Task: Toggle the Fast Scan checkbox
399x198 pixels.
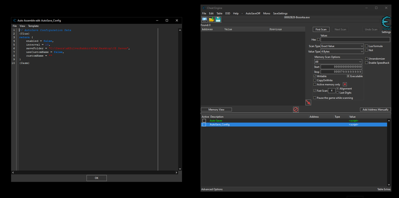Action: tap(315, 91)
